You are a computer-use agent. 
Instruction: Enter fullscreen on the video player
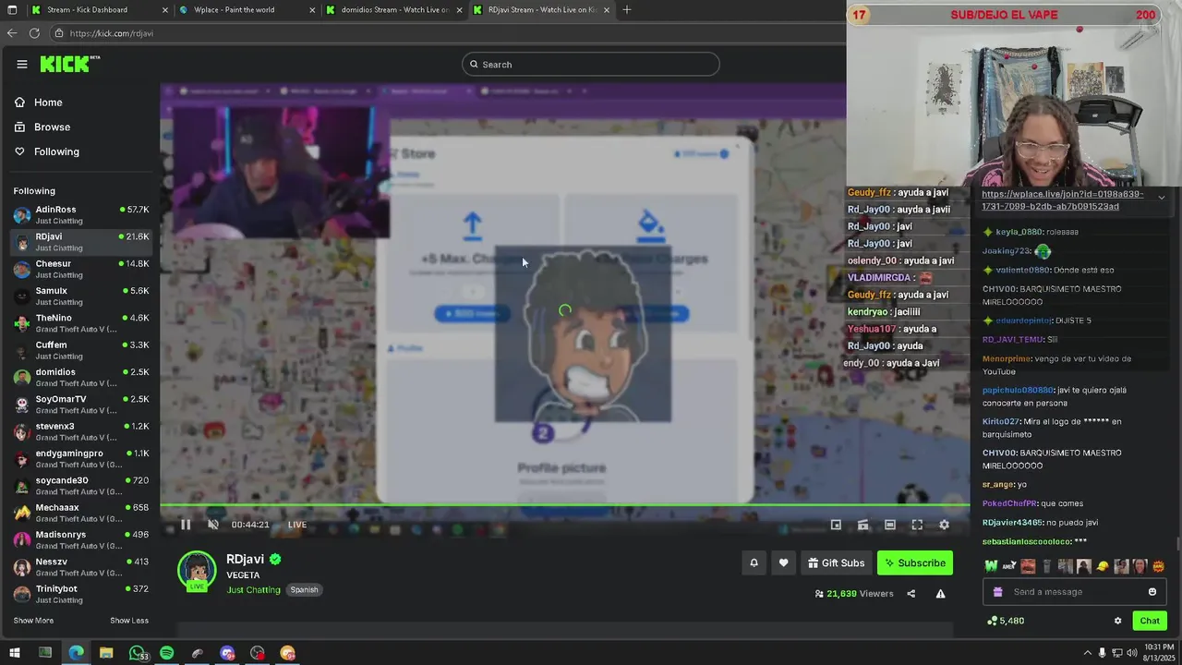(x=917, y=525)
